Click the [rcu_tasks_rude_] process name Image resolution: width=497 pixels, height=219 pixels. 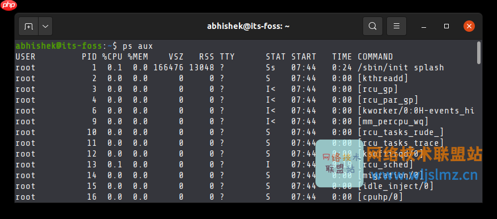click(x=401, y=132)
